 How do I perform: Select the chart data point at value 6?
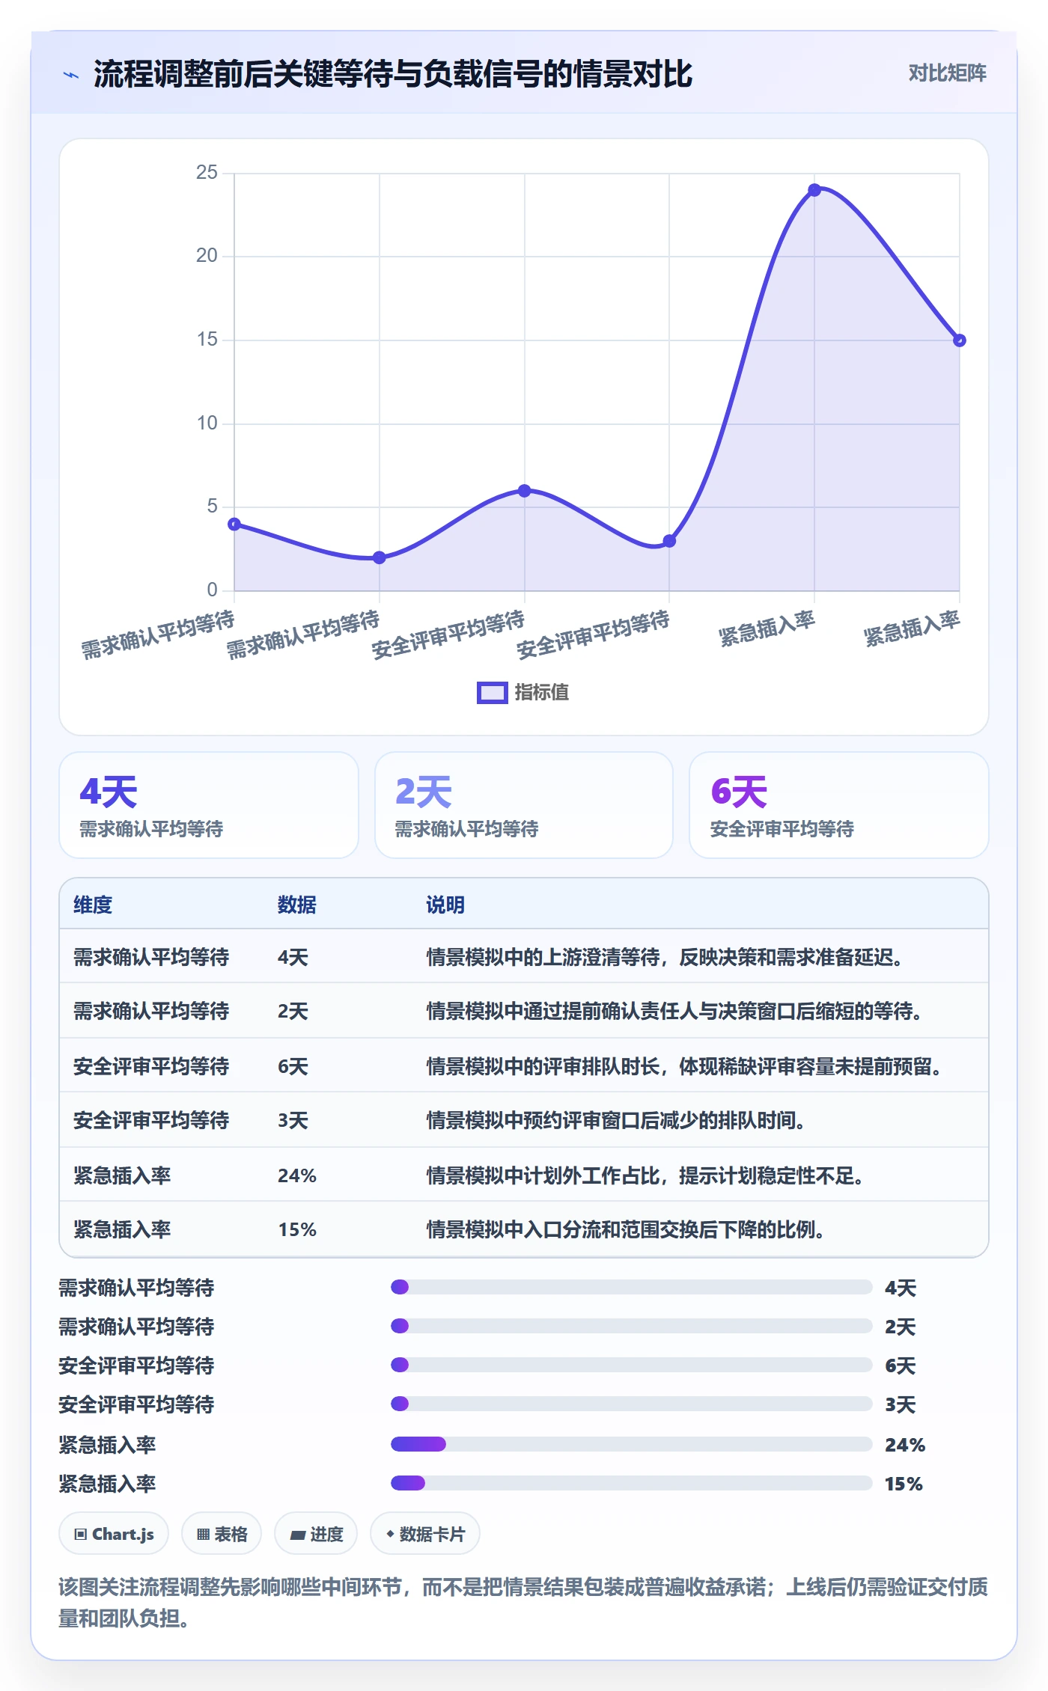point(525,491)
